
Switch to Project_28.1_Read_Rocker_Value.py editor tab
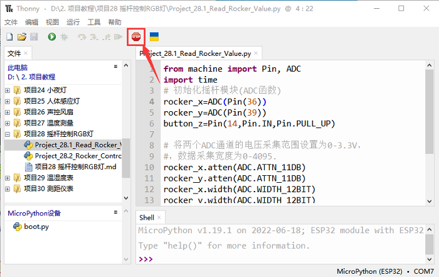click(x=196, y=54)
